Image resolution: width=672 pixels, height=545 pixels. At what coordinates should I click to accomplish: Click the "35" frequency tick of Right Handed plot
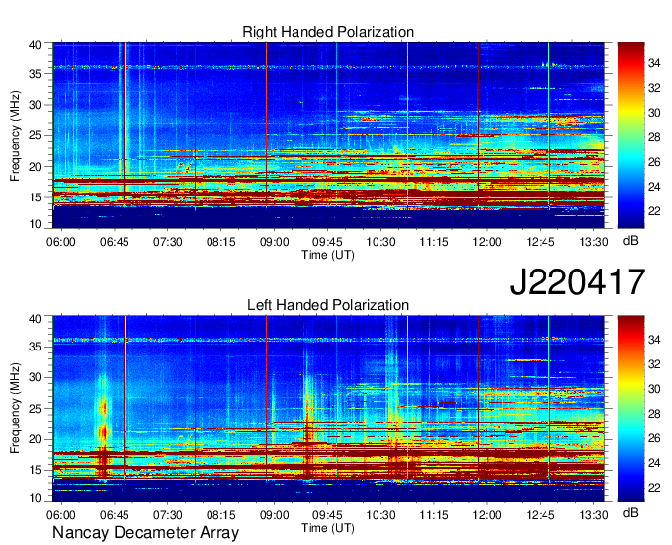[x=35, y=74]
